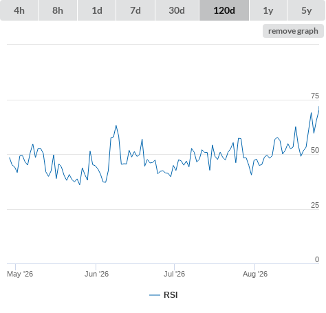326x313 pixels.
Task: Click the 0 y-axis baseline label
Action: click(317, 259)
